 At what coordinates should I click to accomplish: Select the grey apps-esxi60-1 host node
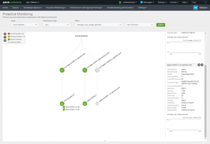(x=97, y=103)
